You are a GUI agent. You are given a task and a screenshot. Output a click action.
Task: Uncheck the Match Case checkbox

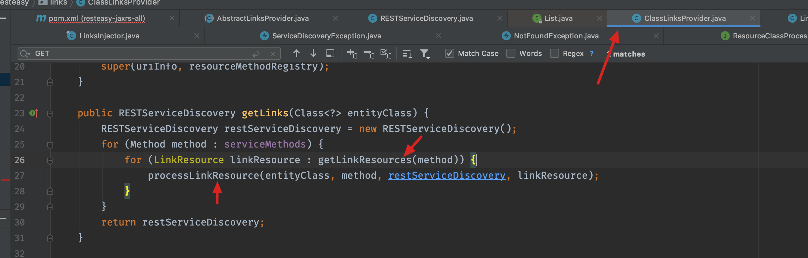(450, 53)
